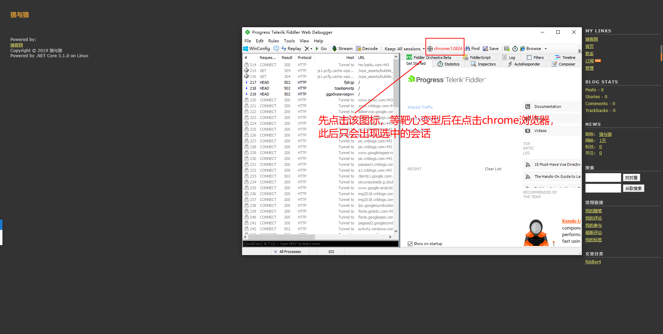
Task: Open the Remove sessions dropdown arrow
Action: [x=311, y=49]
